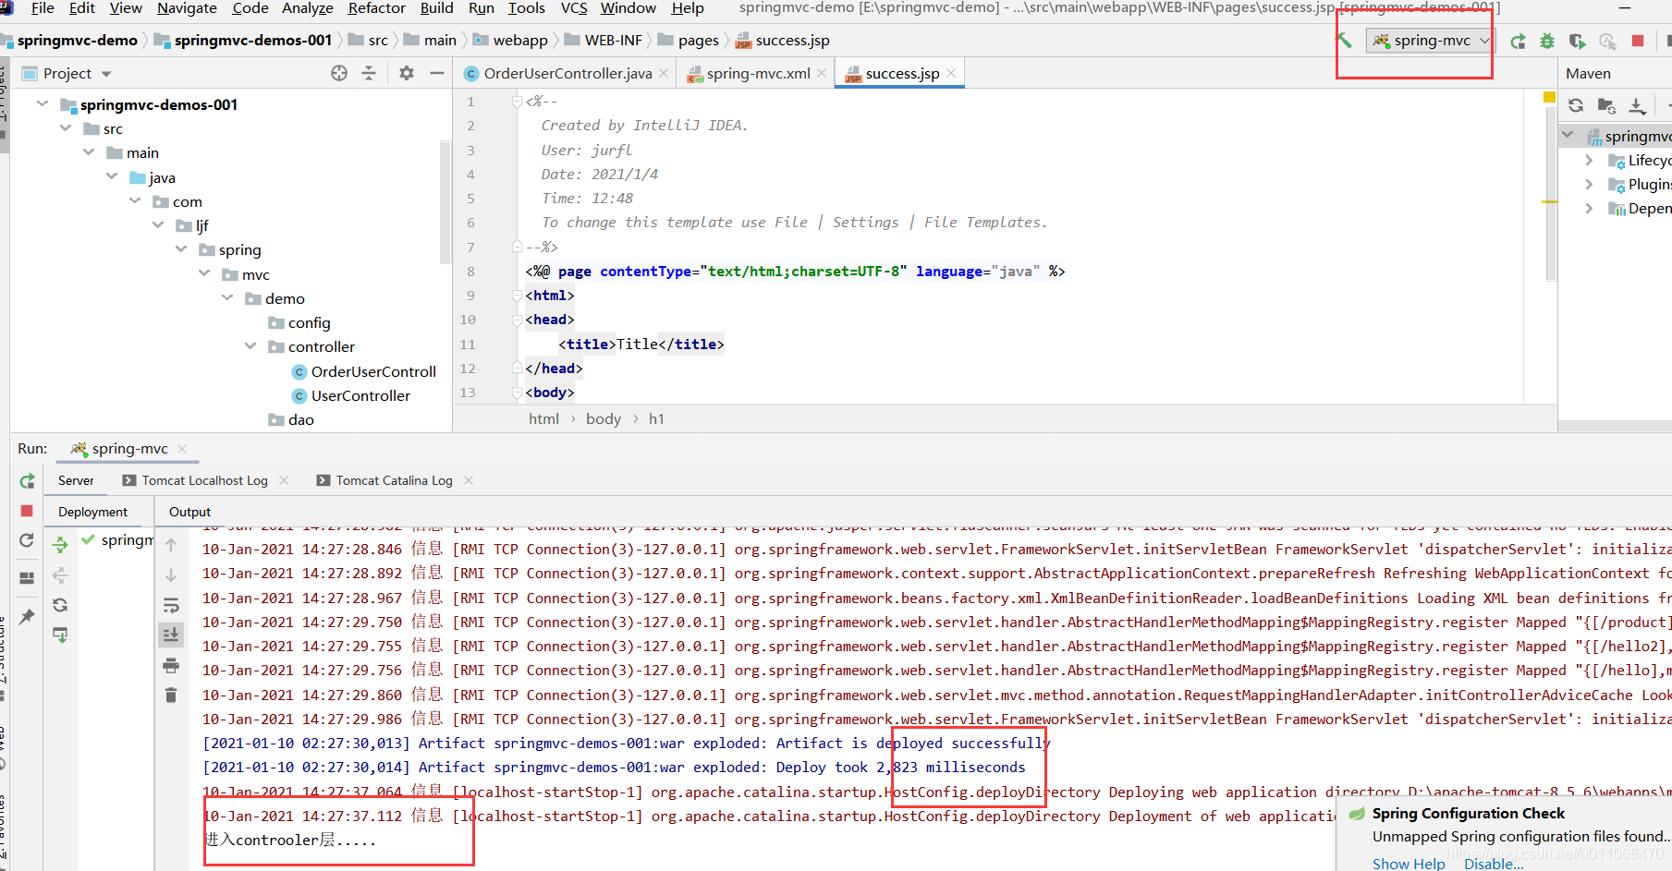Screen dimensions: 1672x871
Task: Stop the running Tomcat process
Action: coord(1638,41)
